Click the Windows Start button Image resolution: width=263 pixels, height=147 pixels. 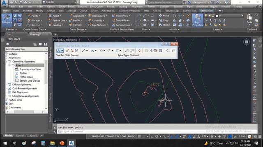click(5, 143)
